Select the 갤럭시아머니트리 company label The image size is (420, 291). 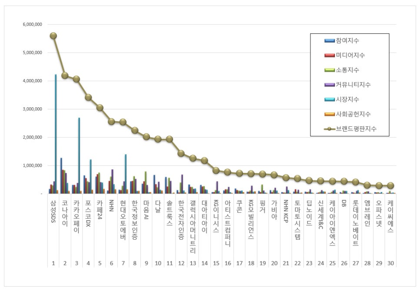(x=193, y=227)
